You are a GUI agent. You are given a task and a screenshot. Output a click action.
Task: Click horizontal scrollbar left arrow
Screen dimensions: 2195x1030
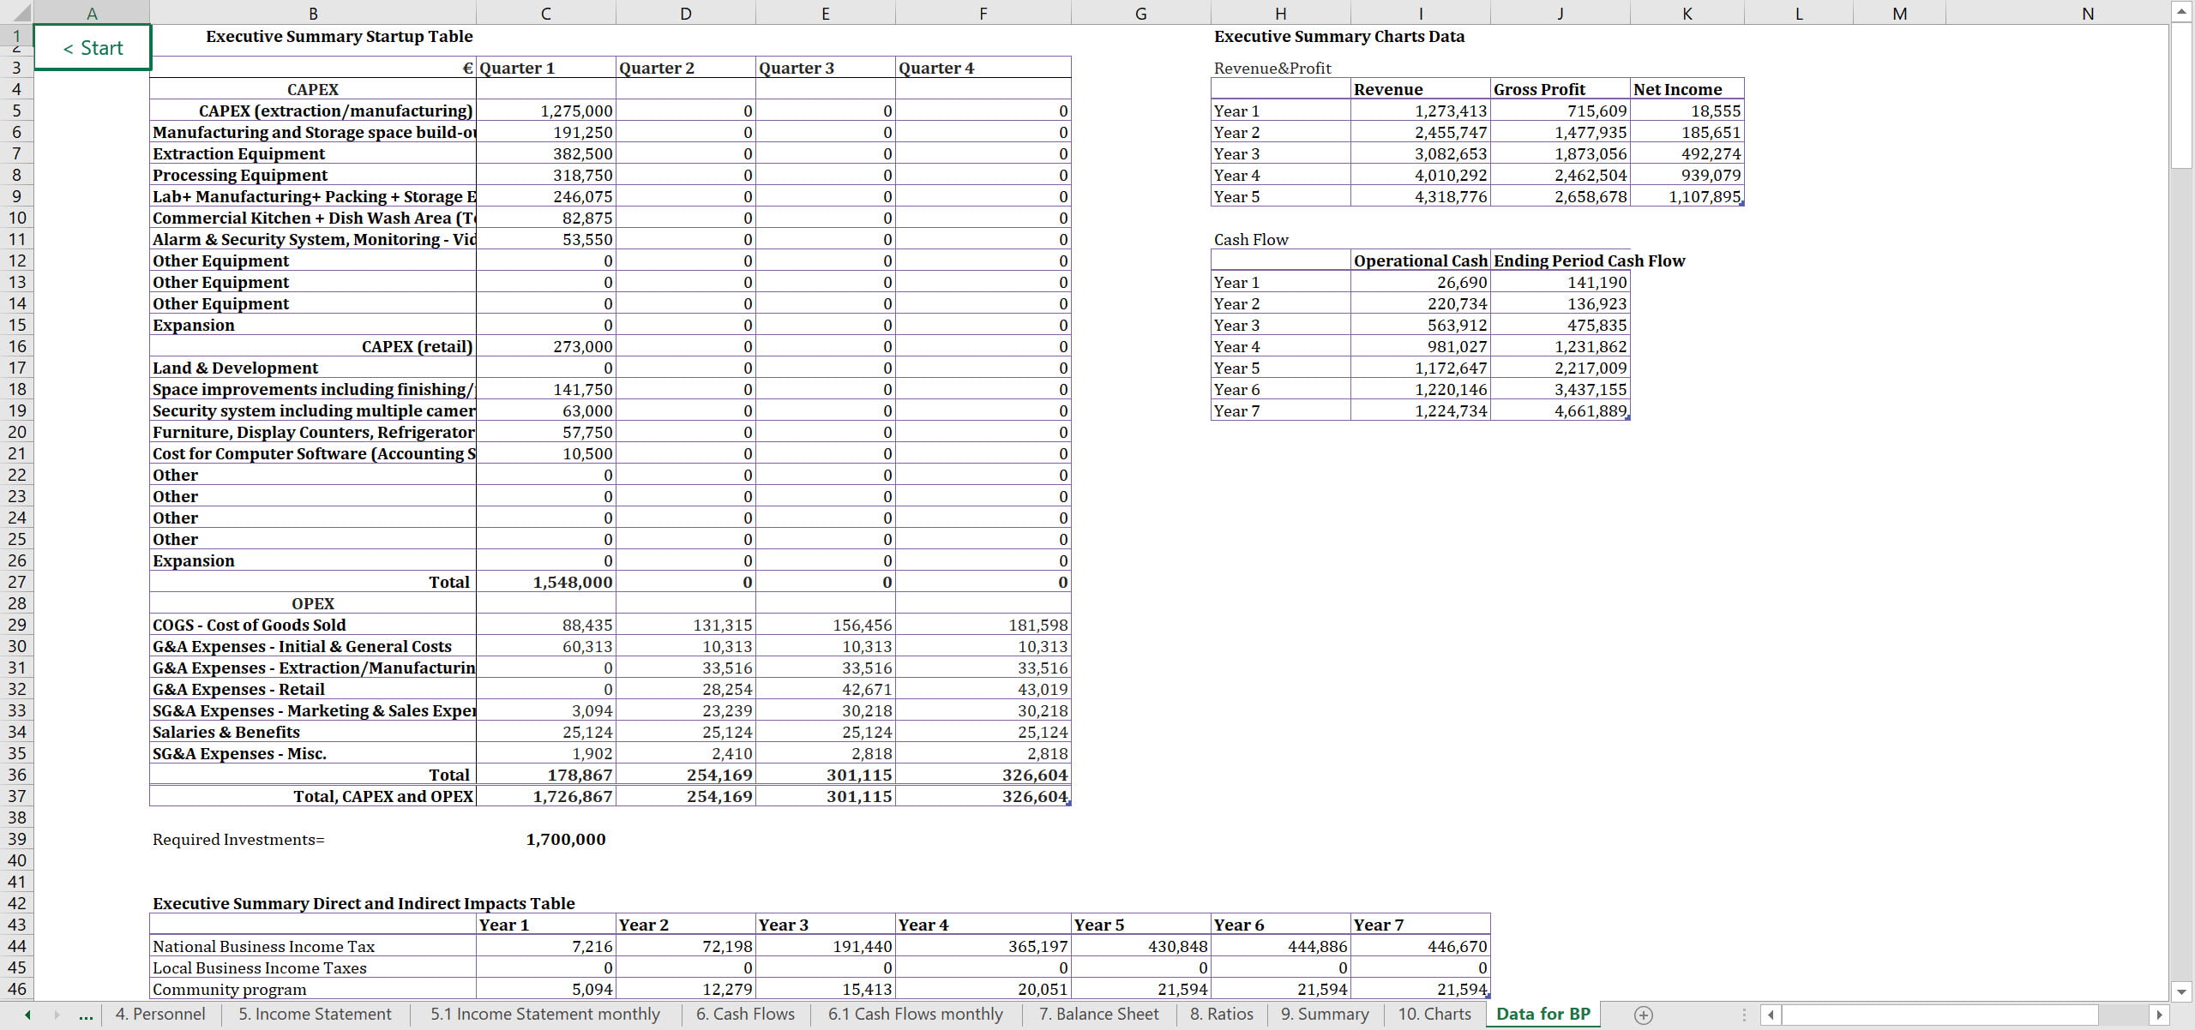[1771, 1015]
